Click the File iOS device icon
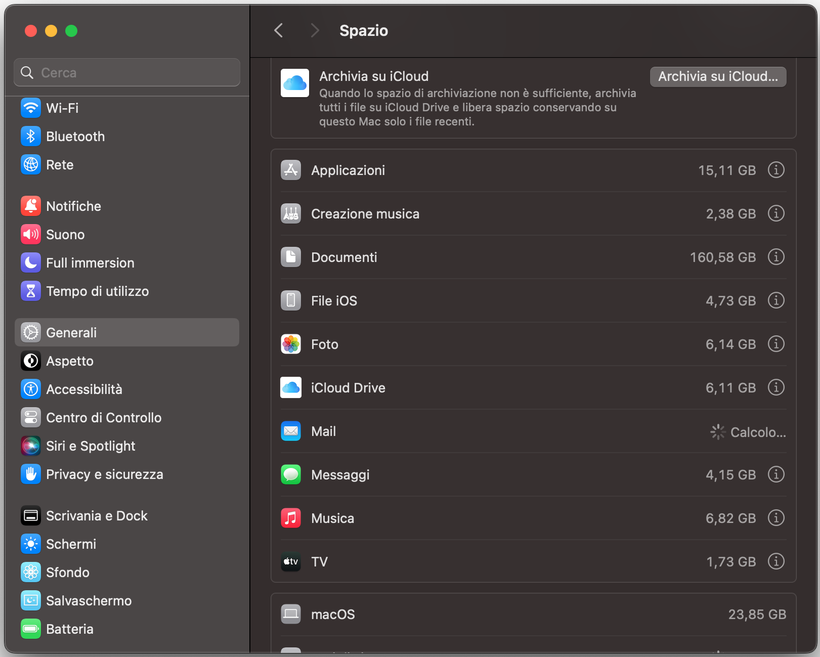The height and width of the screenshot is (657, 820). point(291,300)
